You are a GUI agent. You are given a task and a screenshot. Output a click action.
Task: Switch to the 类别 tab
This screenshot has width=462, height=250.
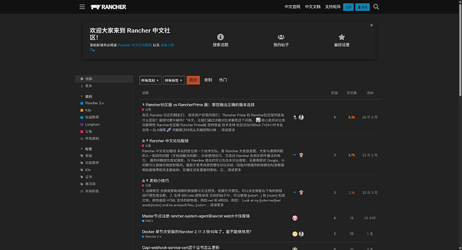click(208, 80)
